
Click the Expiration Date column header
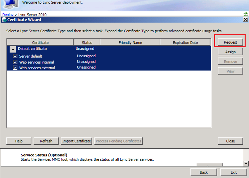coord(185,42)
